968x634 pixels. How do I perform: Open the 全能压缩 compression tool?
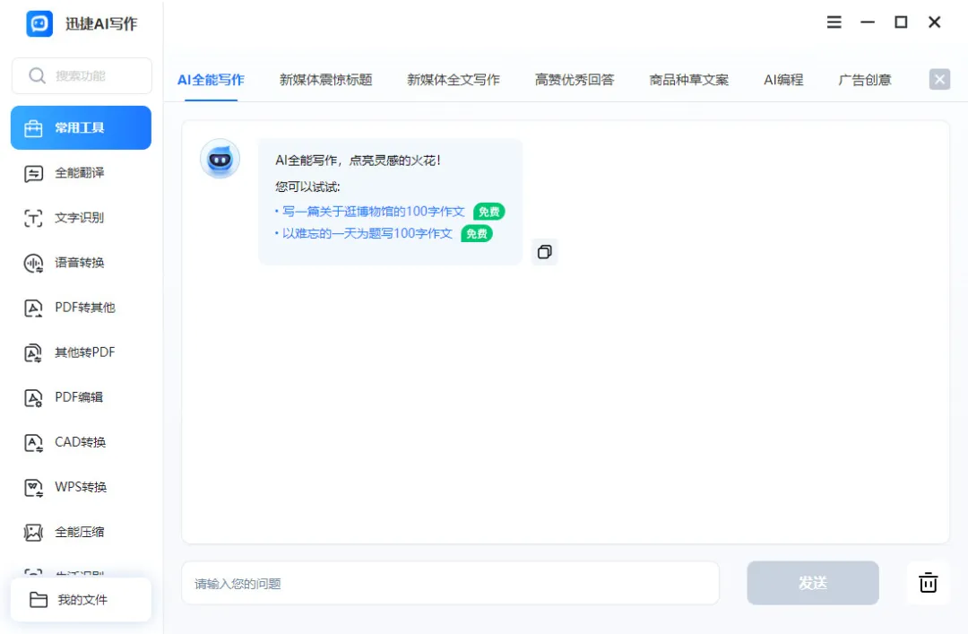pos(81,532)
